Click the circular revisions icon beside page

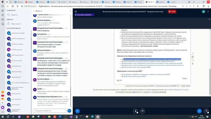pos(193,57)
